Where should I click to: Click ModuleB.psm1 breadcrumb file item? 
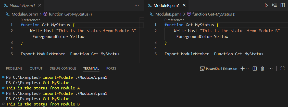[169, 14]
